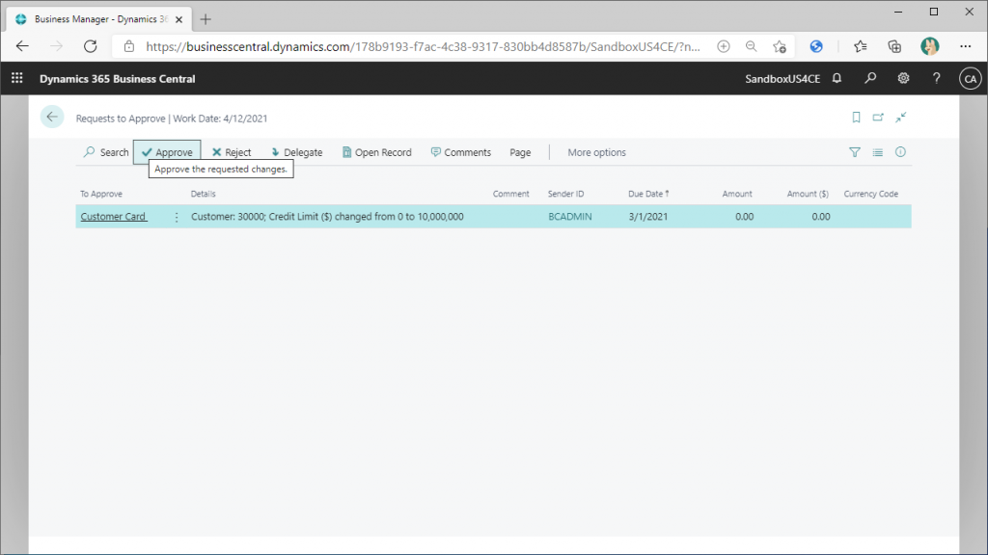Image resolution: width=988 pixels, height=555 pixels.
Task: Switch layout with the list view icon
Action: tap(878, 152)
